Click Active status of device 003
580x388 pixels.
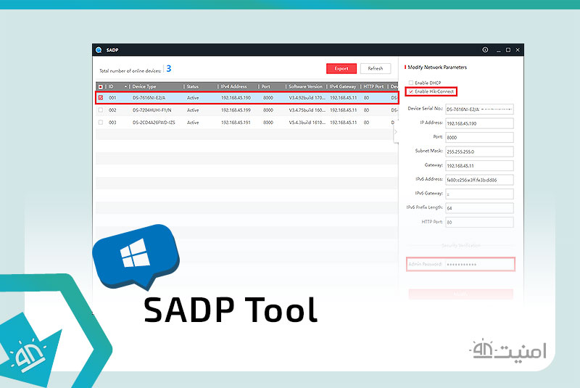click(193, 122)
